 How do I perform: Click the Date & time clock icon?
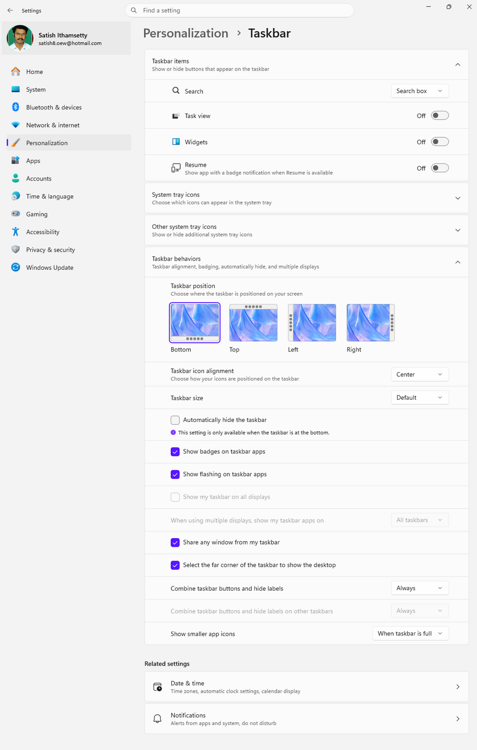(x=157, y=687)
